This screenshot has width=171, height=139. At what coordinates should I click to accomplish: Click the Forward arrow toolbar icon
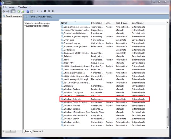(8, 11)
